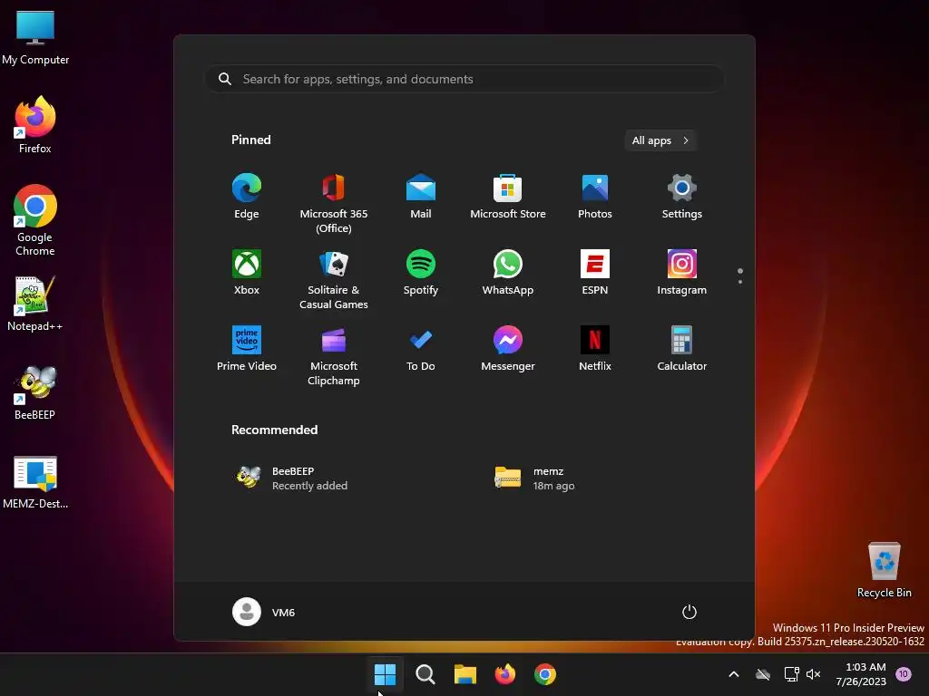
Task: Launch Microsoft 365 (Office)
Action: [334, 203]
